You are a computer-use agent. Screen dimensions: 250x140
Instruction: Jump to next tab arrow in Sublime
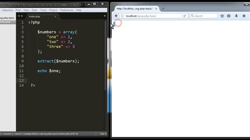pos(22,16)
